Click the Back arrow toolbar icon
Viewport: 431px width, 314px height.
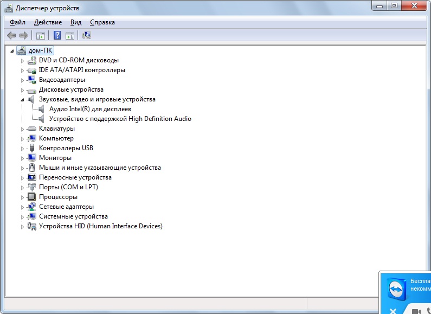click(11, 35)
